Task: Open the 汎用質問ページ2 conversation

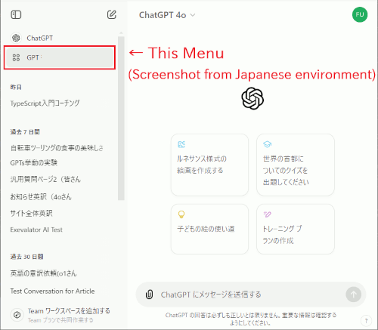Action: point(45,179)
